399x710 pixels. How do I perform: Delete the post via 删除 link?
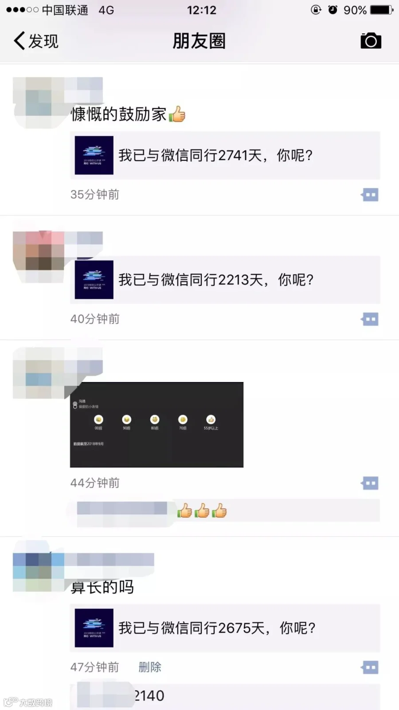150,667
